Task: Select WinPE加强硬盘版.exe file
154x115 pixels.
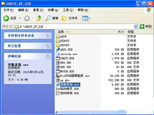Action: pyautogui.click(x=75, y=76)
